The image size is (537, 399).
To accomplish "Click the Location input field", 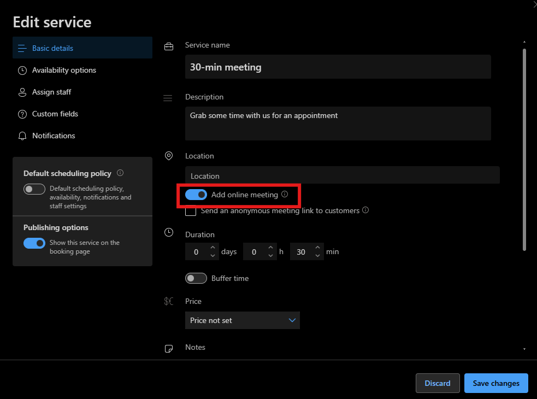I will [343, 175].
